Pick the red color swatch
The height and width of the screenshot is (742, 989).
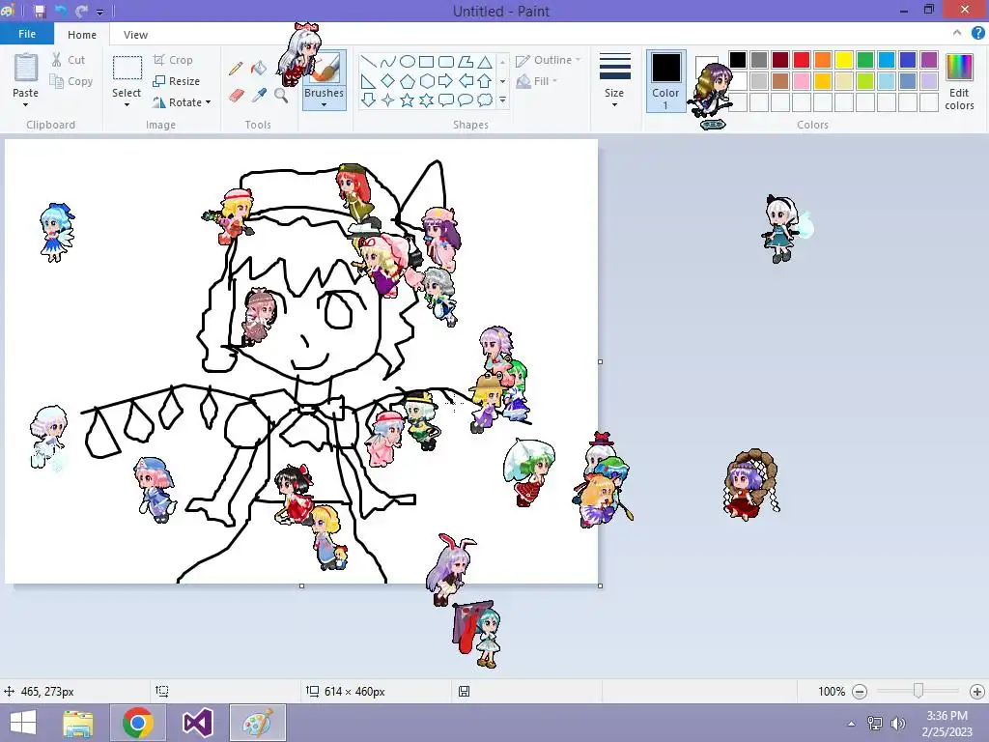pyautogui.click(x=802, y=60)
